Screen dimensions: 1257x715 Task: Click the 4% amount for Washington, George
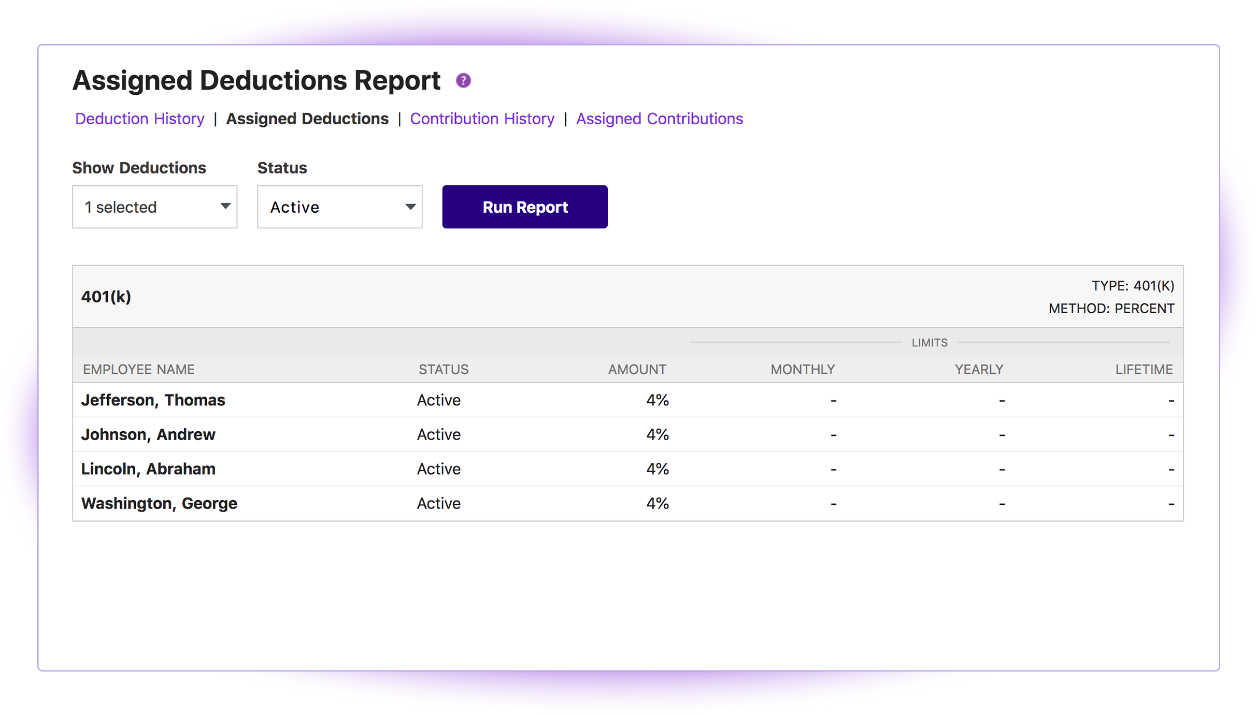pos(658,503)
